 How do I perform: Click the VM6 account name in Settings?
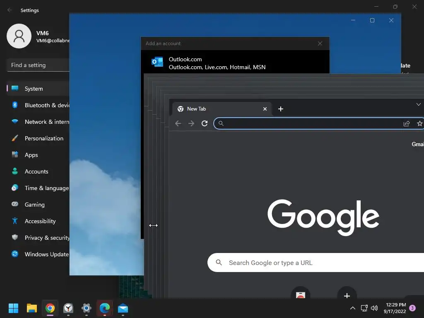tap(43, 33)
